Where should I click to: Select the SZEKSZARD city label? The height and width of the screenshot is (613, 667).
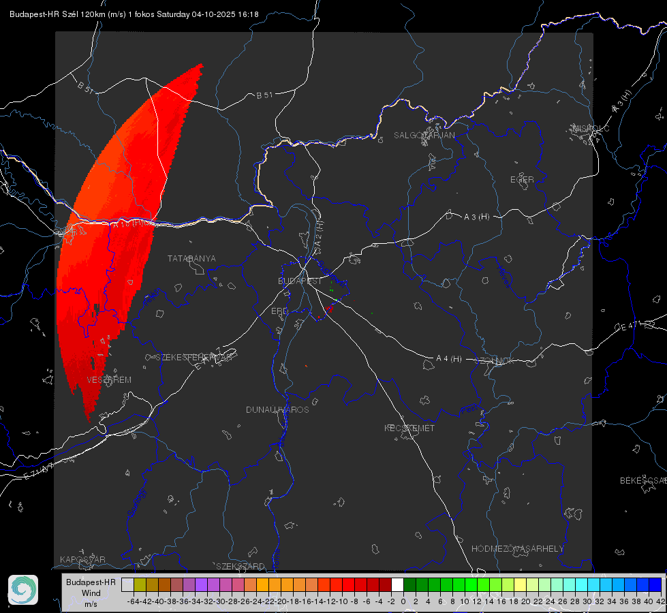[x=241, y=566]
